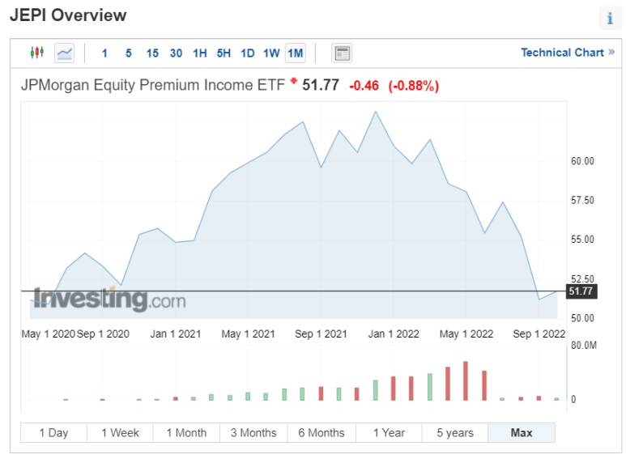This screenshot has height=463, width=626.
Task: Set chart interval to 5 minutes
Action: pyautogui.click(x=129, y=53)
